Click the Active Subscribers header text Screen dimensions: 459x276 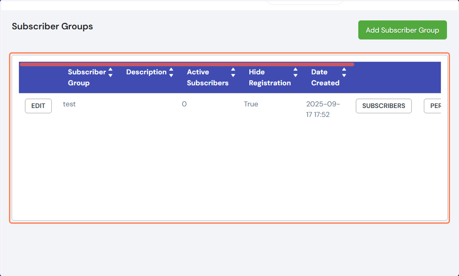coord(208,77)
